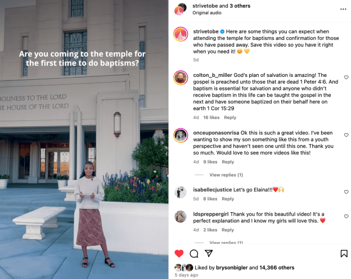Unlike the post with the red heart
Viewport: 351px width, 279px height.
point(179,254)
